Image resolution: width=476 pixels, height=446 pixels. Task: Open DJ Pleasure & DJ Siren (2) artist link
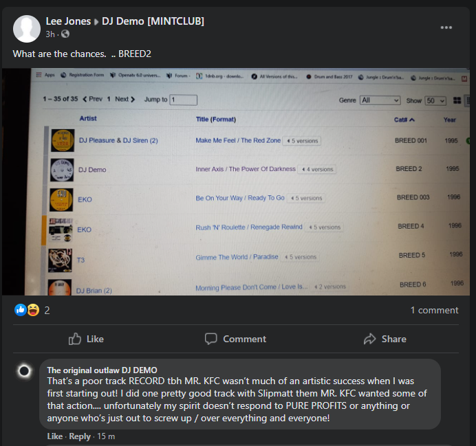coord(118,140)
